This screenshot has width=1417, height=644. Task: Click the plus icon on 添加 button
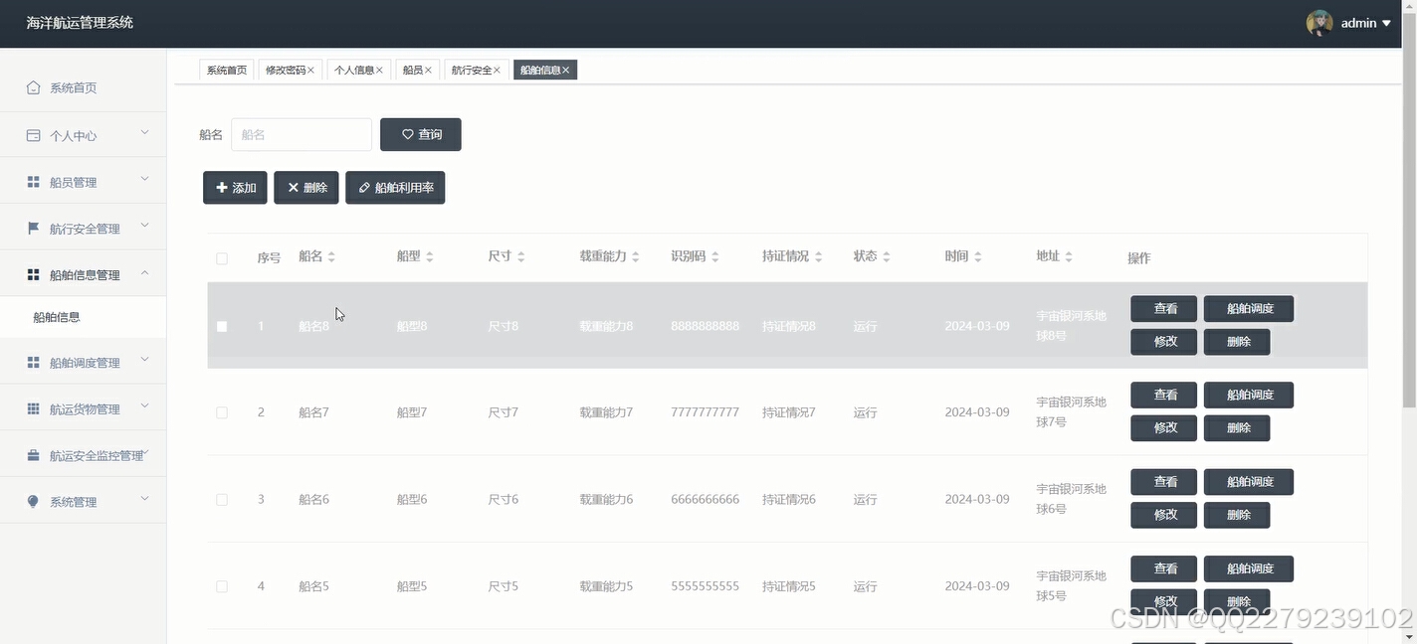point(221,187)
